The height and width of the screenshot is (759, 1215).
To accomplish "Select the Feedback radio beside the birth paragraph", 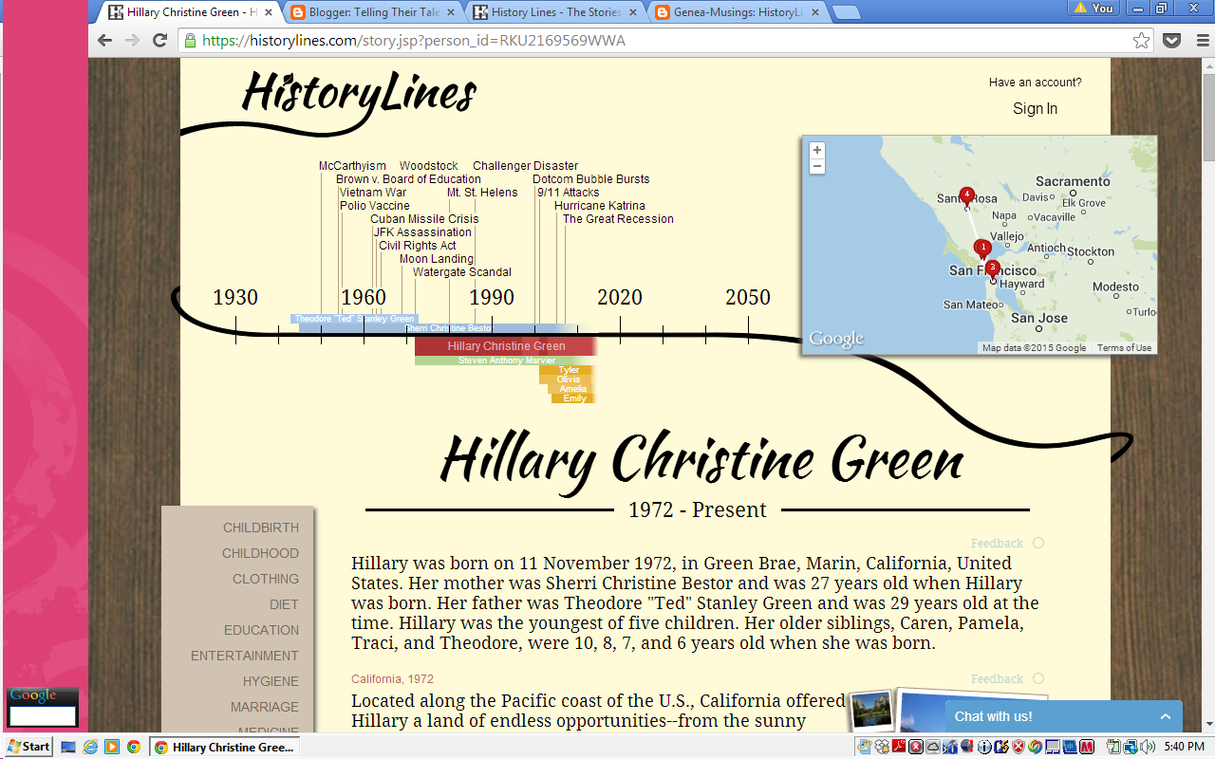I will [x=1038, y=543].
